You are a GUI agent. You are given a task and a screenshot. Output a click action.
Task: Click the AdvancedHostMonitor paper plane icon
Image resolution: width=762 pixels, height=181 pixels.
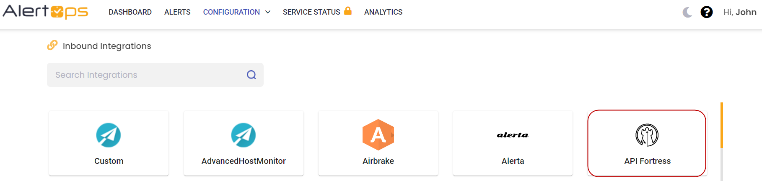244,135
